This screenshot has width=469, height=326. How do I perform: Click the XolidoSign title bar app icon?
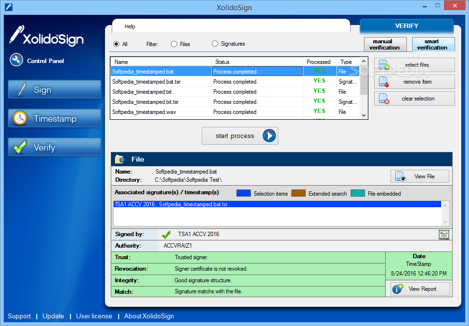tap(9, 7)
